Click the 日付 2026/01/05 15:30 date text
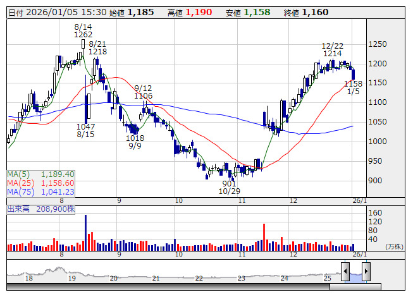Image resolution: width=413 pixels, height=297 pixels. [x=58, y=13]
